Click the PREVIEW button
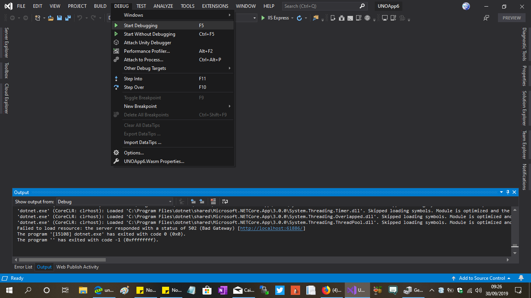531x298 pixels. (x=512, y=18)
